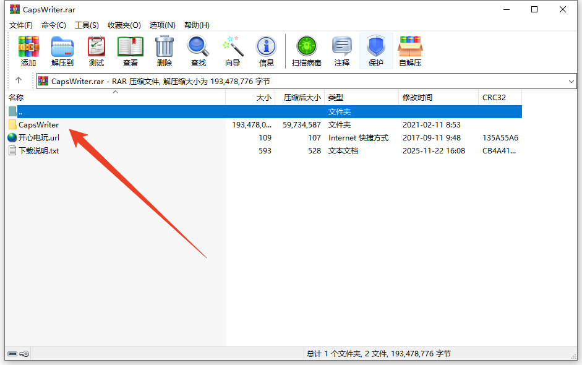Open the Comment (注释) toolbar icon
This screenshot has width=582, height=365.
click(x=342, y=51)
